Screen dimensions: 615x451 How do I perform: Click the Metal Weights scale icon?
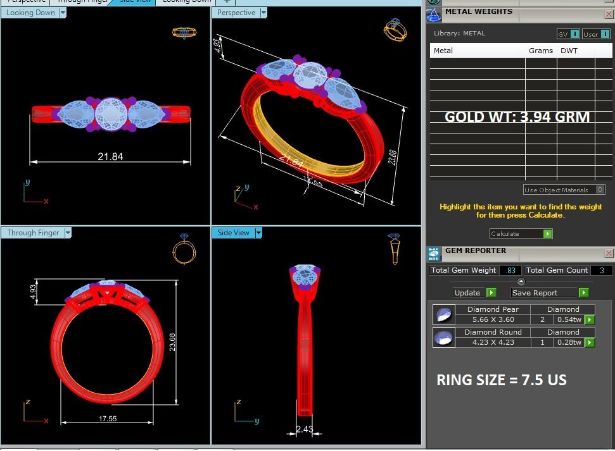point(434,15)
